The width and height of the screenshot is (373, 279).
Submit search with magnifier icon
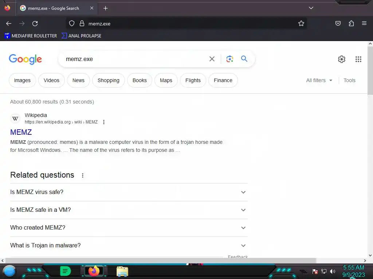[244, 58]
